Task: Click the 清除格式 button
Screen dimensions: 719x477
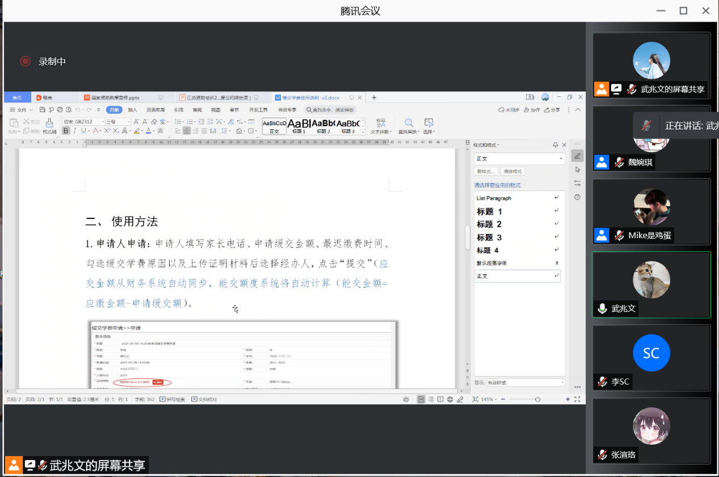Action: (512, 171)
